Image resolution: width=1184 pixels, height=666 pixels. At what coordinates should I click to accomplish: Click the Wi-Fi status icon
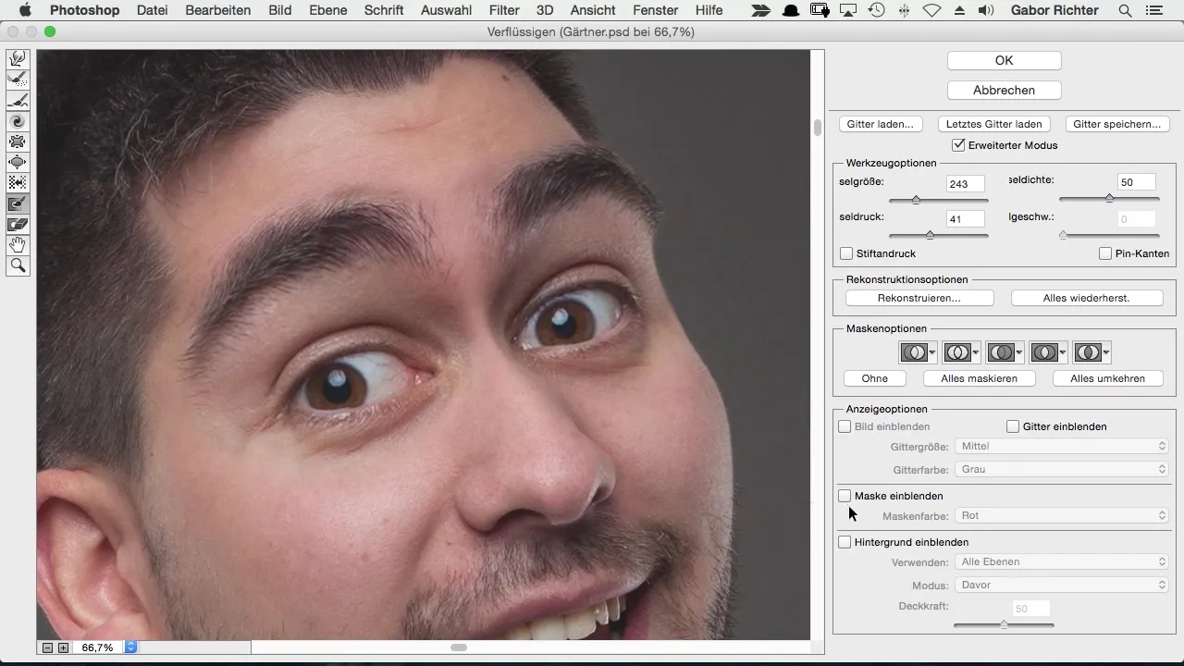coord(931,11)
